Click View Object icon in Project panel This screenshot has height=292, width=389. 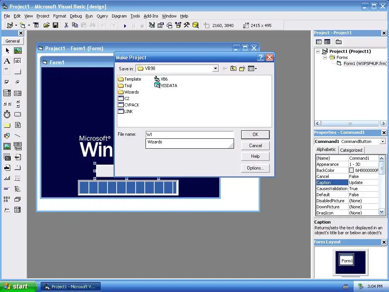point(327,42)
